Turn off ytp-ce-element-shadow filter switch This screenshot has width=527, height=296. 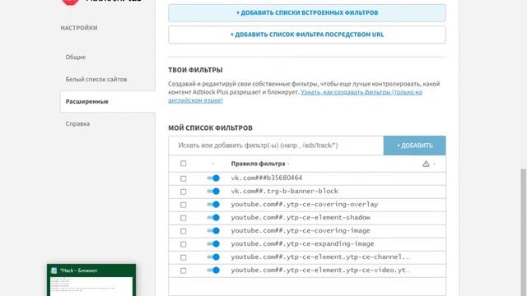[x=213, y=217]
